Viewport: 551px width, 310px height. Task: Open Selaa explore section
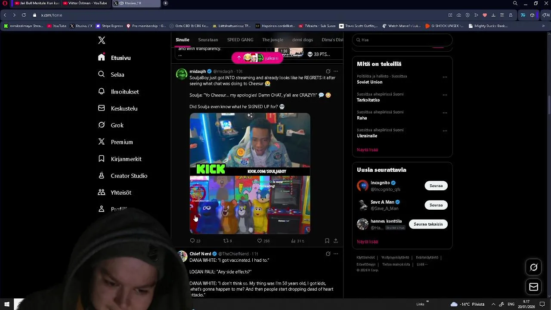111,74
